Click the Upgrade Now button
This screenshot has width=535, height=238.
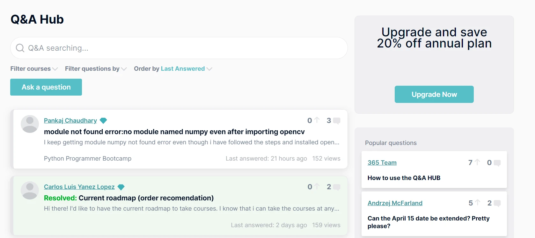434,94
